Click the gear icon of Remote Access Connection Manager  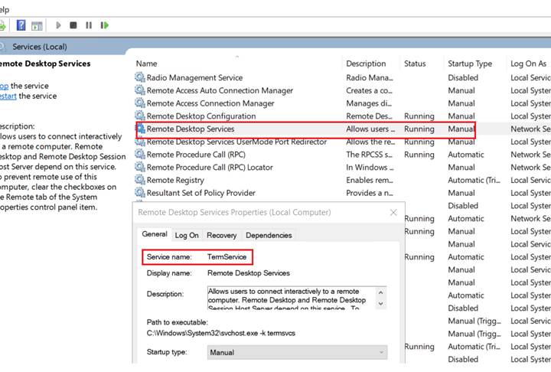(140, 103)
